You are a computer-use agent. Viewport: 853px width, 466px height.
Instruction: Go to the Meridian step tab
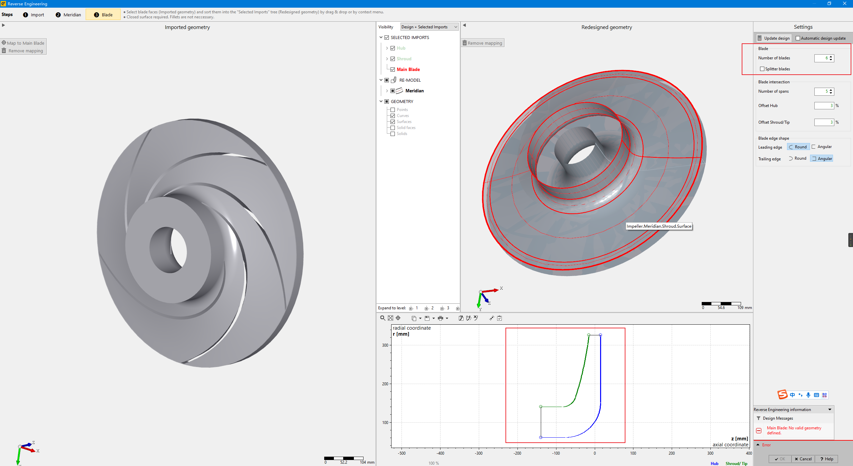pos(68,15)
